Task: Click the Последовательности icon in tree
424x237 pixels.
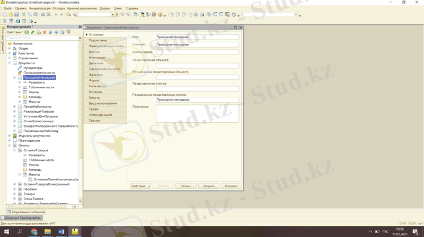Action: (20, 72)
